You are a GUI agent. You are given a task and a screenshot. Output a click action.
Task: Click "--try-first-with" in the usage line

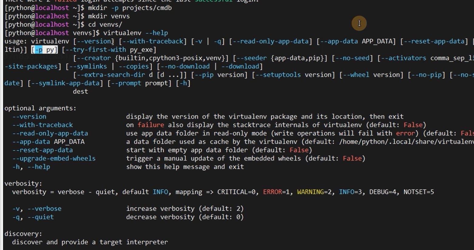95,50
